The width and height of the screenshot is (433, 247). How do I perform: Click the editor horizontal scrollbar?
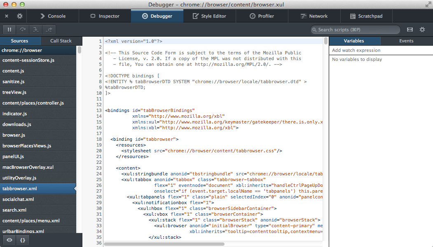(164, 244)
